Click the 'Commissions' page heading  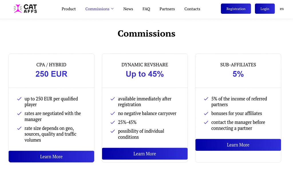click(x=146, y=34)
